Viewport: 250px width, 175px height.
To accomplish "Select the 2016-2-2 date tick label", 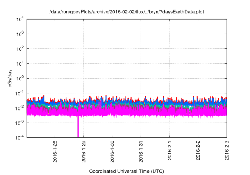I will (198, 150).
